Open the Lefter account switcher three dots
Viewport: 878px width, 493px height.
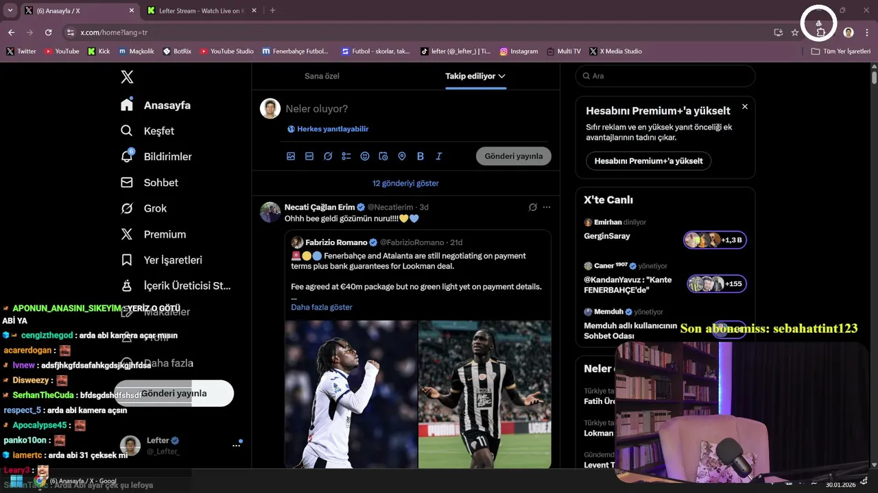(236, 445)
